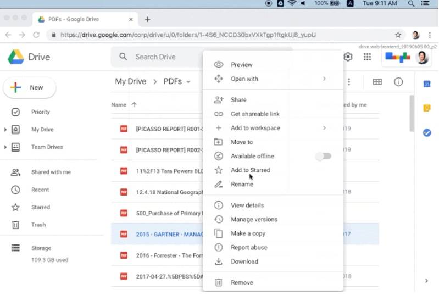Image resolution: width=439 pixels, height=295 pixels.
Task: Open the Chrome three-dot menu
Action: point(430,35)
